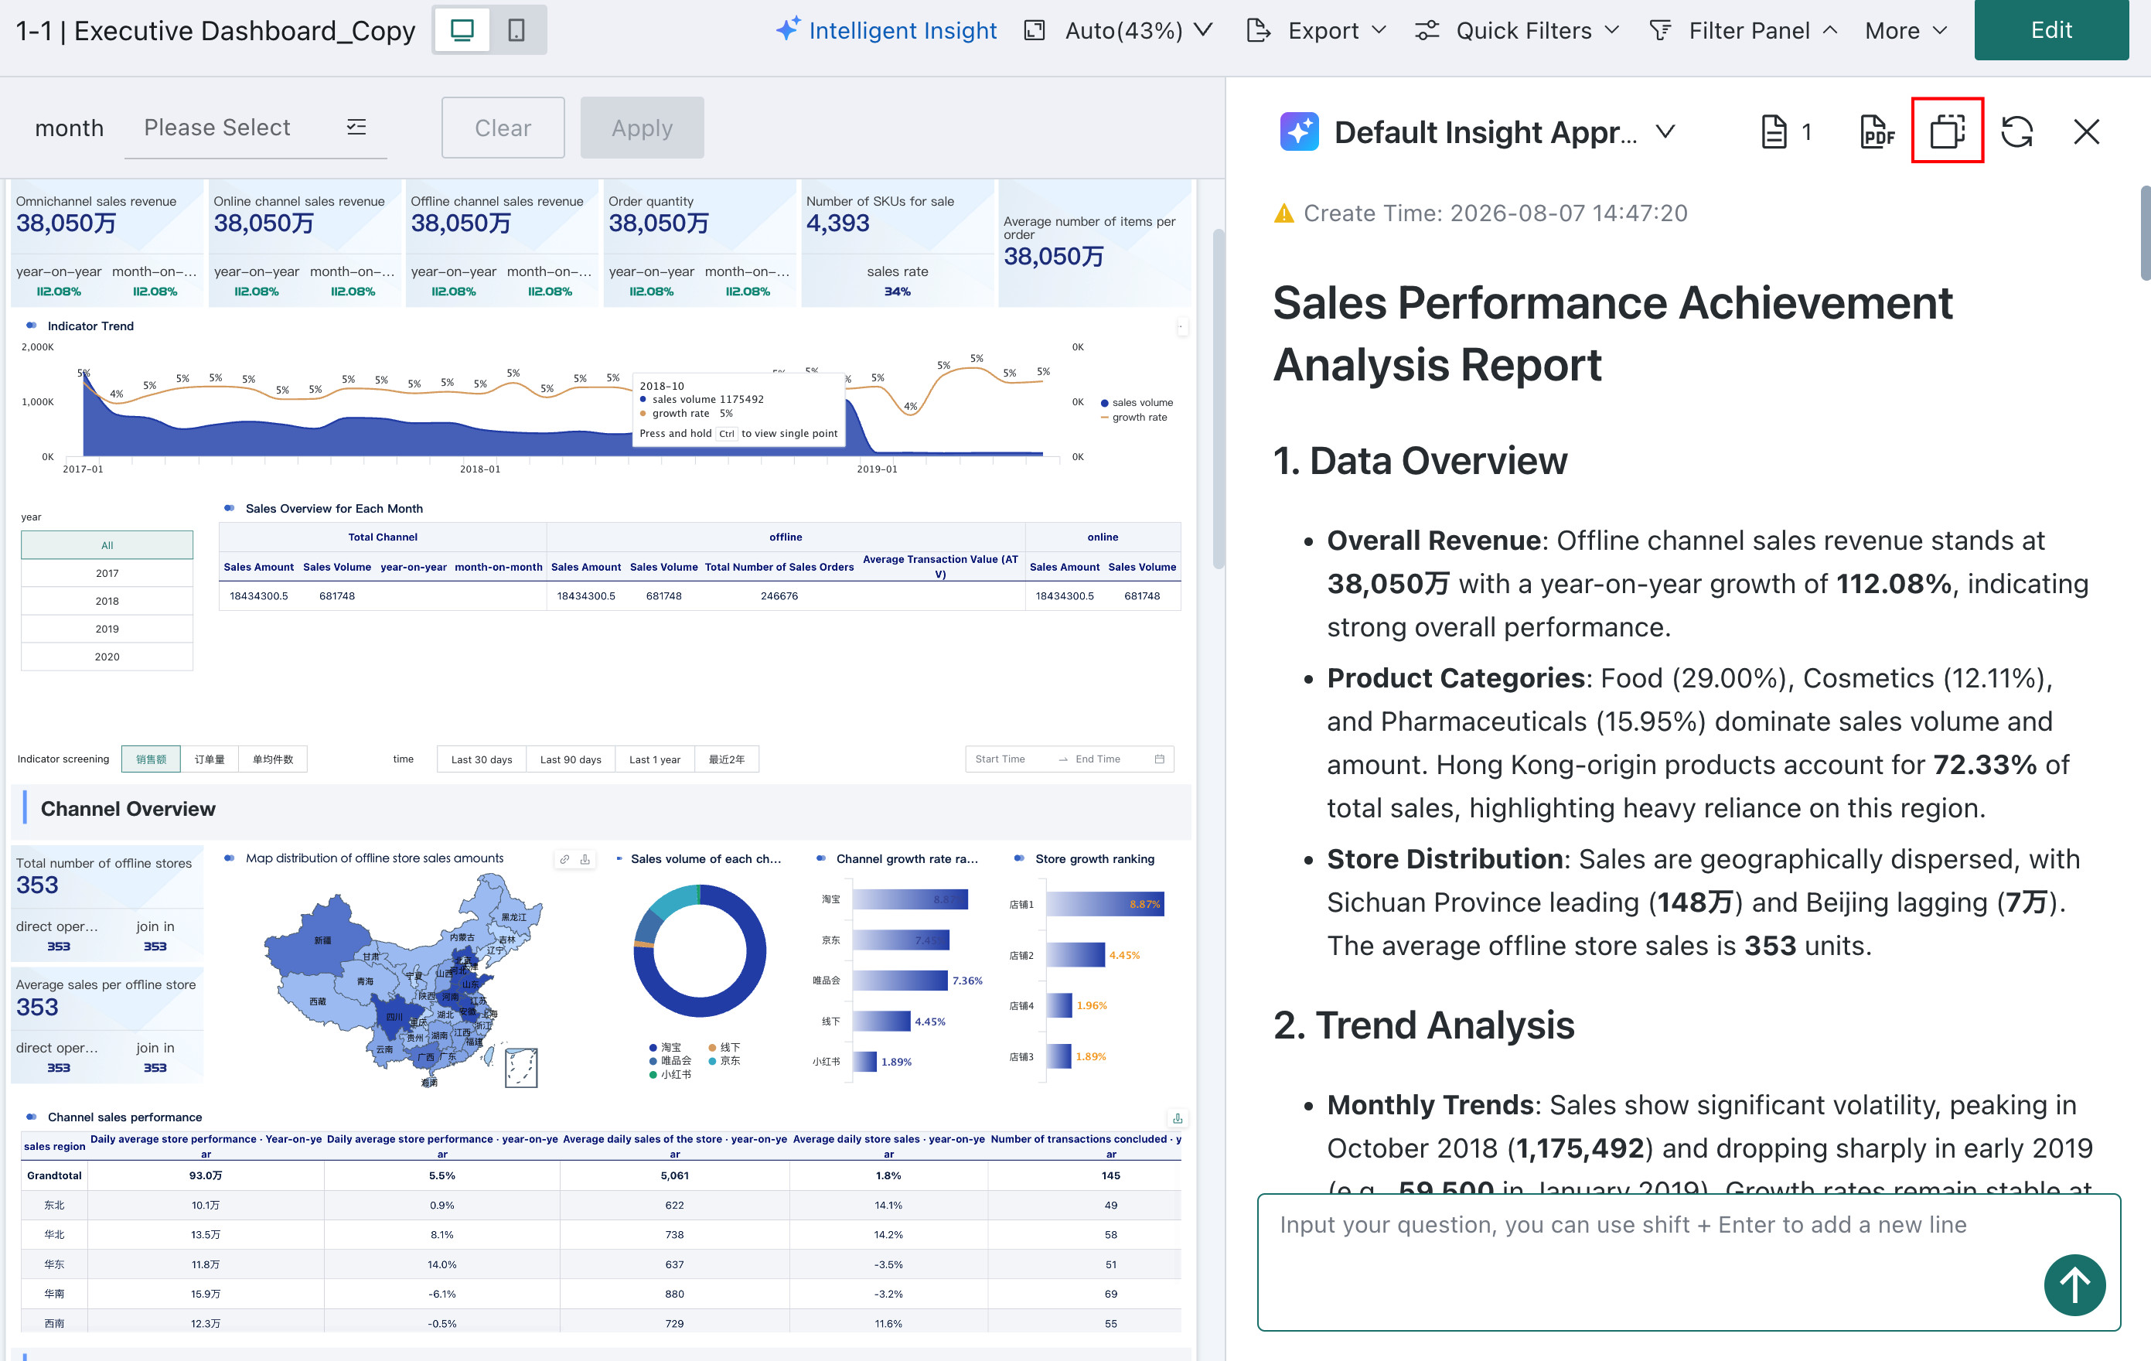Open the insight document count icon
This screenshot has width=2151, height=1361.
(x=1785, y=131)
